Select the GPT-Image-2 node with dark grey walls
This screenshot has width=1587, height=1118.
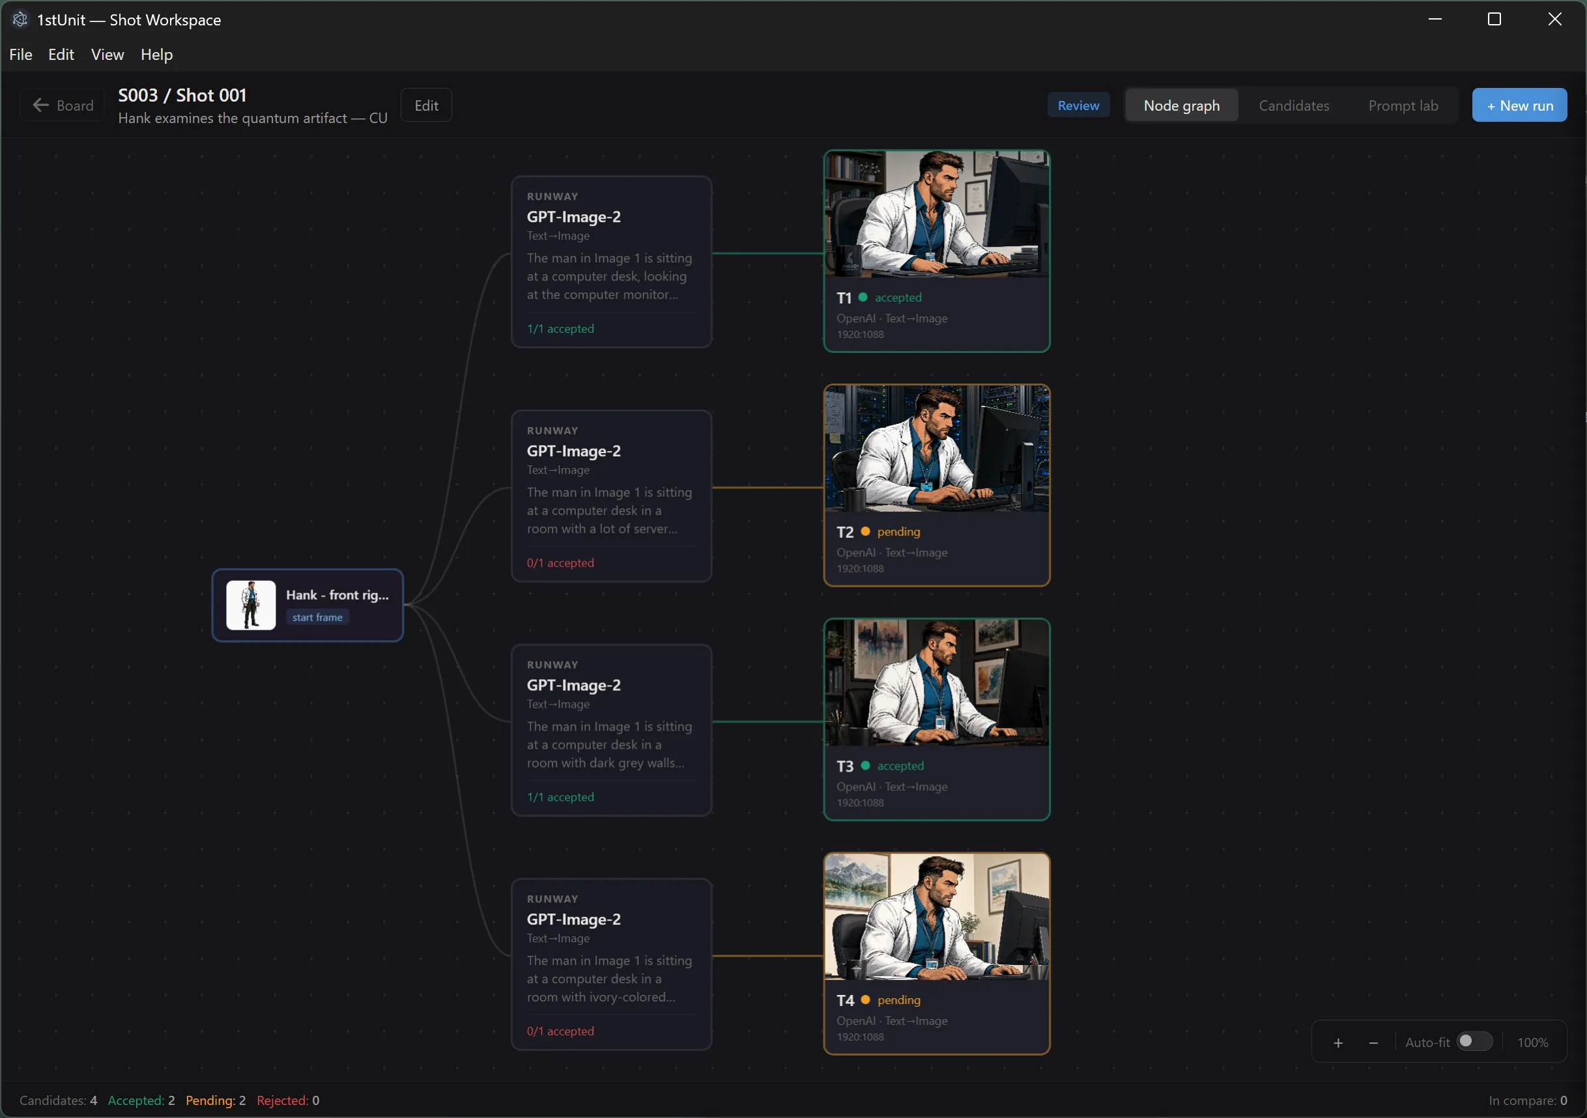click(x=611, y=731)
